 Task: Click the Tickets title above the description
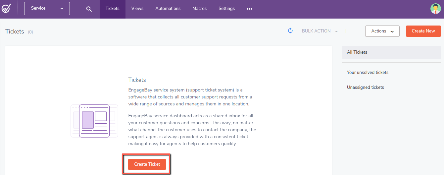click(137, 80)
